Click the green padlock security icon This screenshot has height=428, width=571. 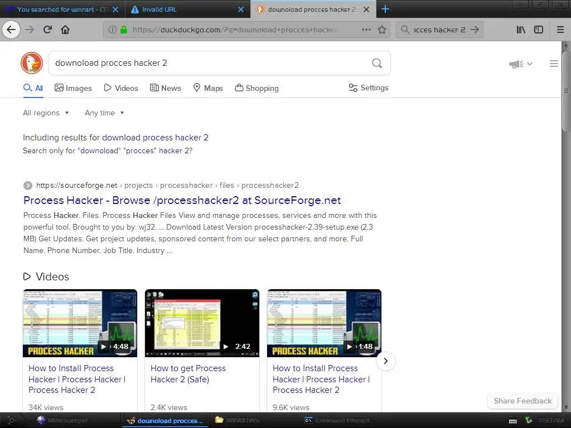(x=124, y=30)
